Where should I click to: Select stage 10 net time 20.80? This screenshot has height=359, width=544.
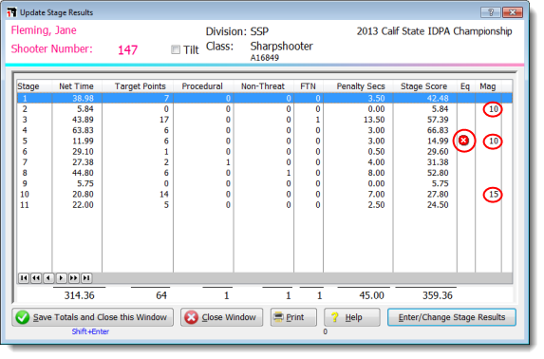83,194
